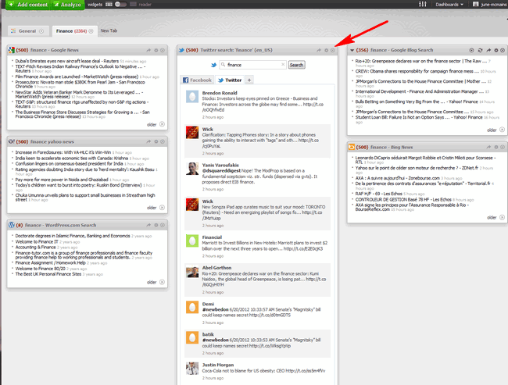Open the Dashboards dropdown menu

point(449,4)
